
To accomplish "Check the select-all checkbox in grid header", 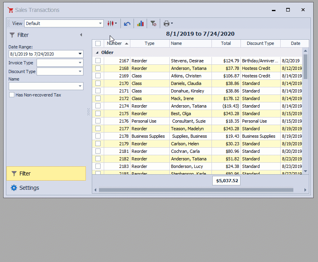I will pos(97,43).
